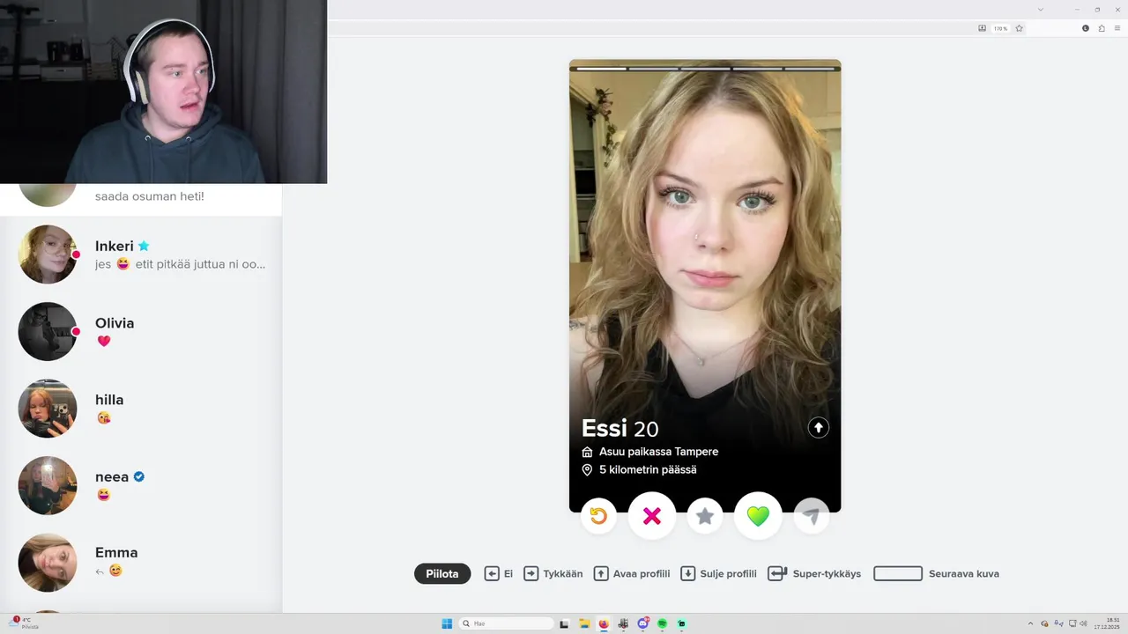1128x634 pixels.
Task: Click the spacebar key icon beside Seuraava kuva
Action: (898, 573)
